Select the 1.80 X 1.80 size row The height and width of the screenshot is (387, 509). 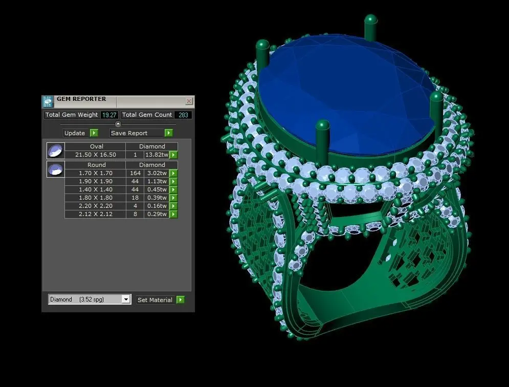[x=96, y=198]
